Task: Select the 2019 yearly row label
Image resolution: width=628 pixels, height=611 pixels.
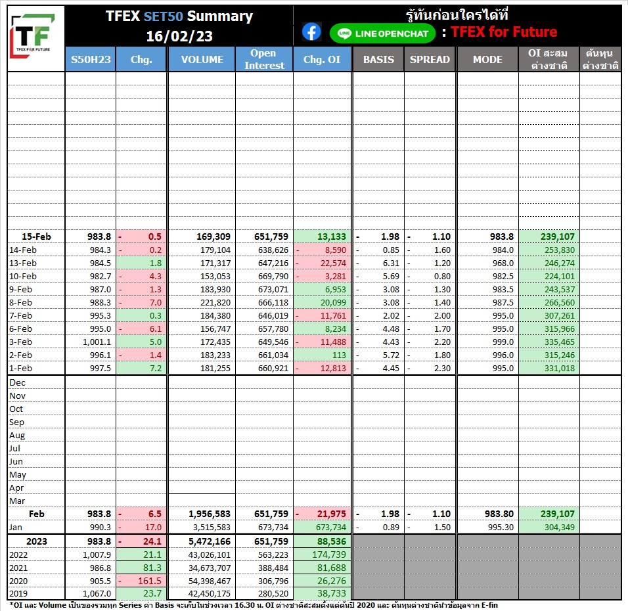Action: pos(18,593)
